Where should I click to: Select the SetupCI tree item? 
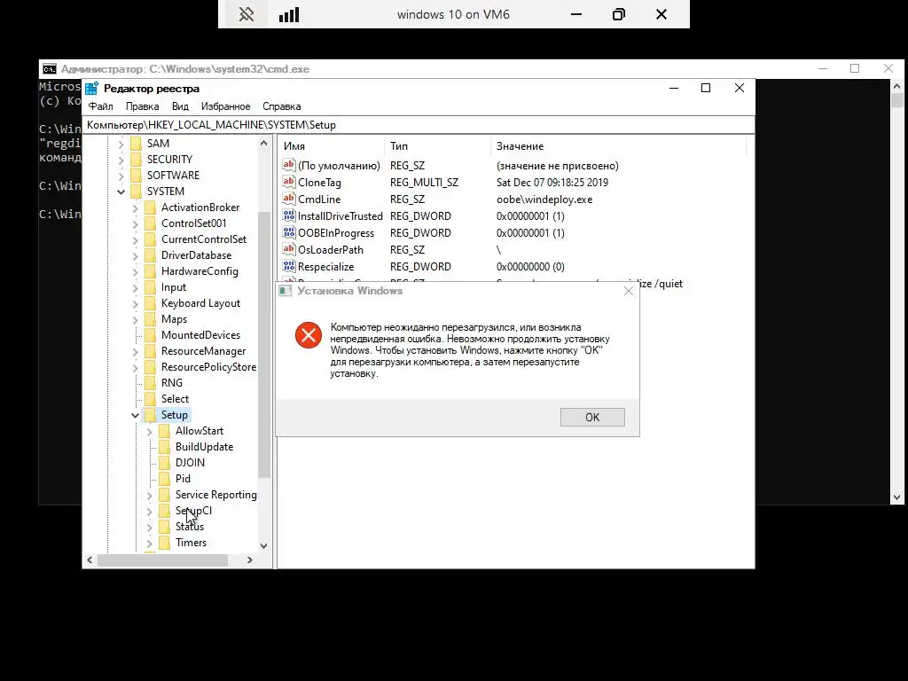pos(193,511)
